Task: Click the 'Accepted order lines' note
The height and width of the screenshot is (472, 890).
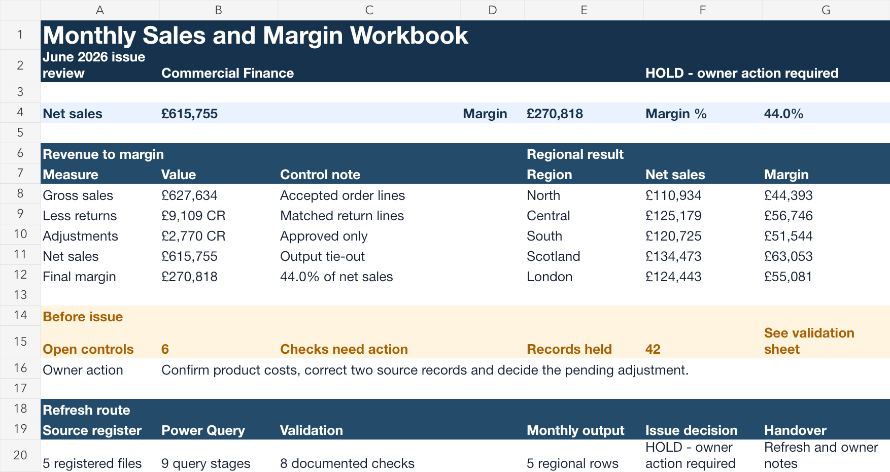Action: 343,195
